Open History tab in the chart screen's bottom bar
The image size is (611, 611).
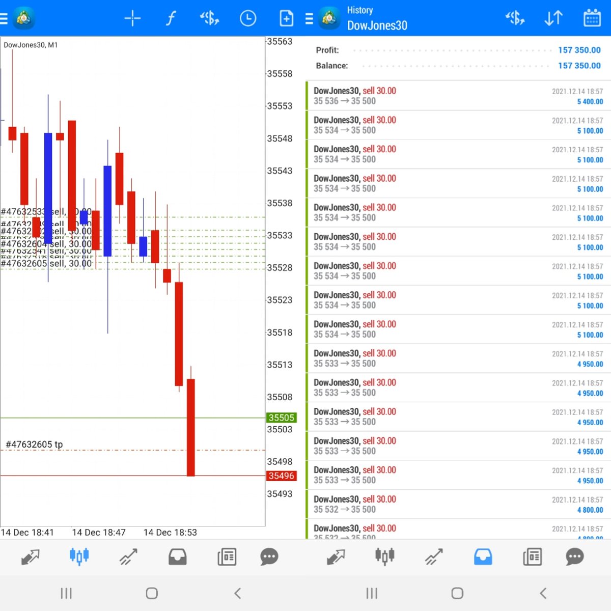(x=178, y=557)
